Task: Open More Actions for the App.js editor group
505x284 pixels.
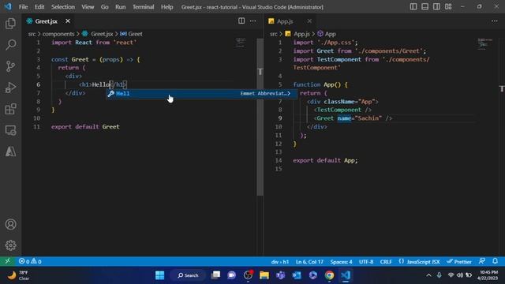Action: (495, 21)
